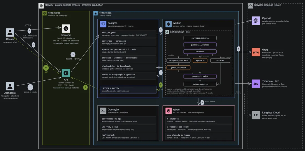Click the checkpointer do LangGraph row
The height and width of the screenshot is (151, 305).
[128, 67]
